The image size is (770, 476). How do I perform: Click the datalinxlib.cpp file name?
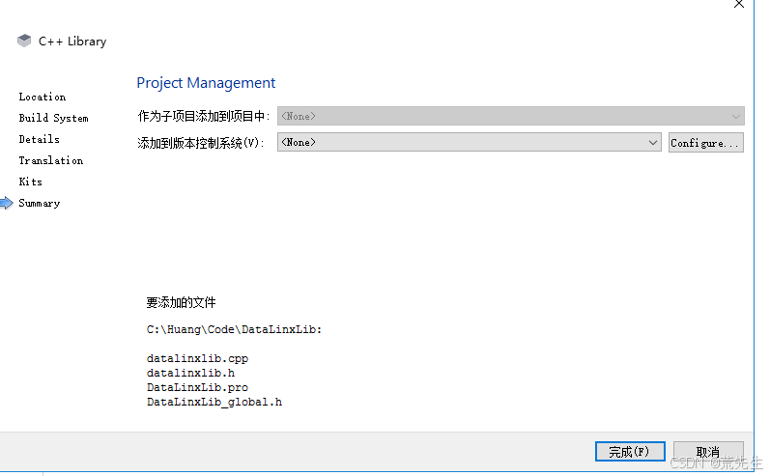click(197, 358)
